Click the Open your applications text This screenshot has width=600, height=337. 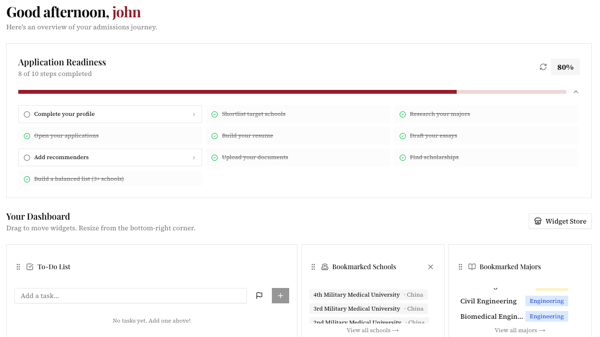[x=66, y=136]
